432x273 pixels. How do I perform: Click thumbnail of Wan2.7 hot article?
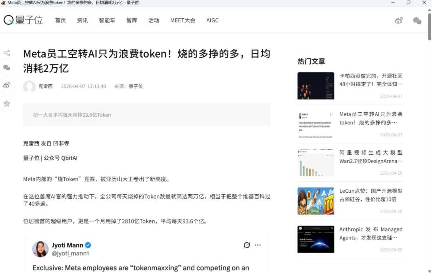coord(316,163)
